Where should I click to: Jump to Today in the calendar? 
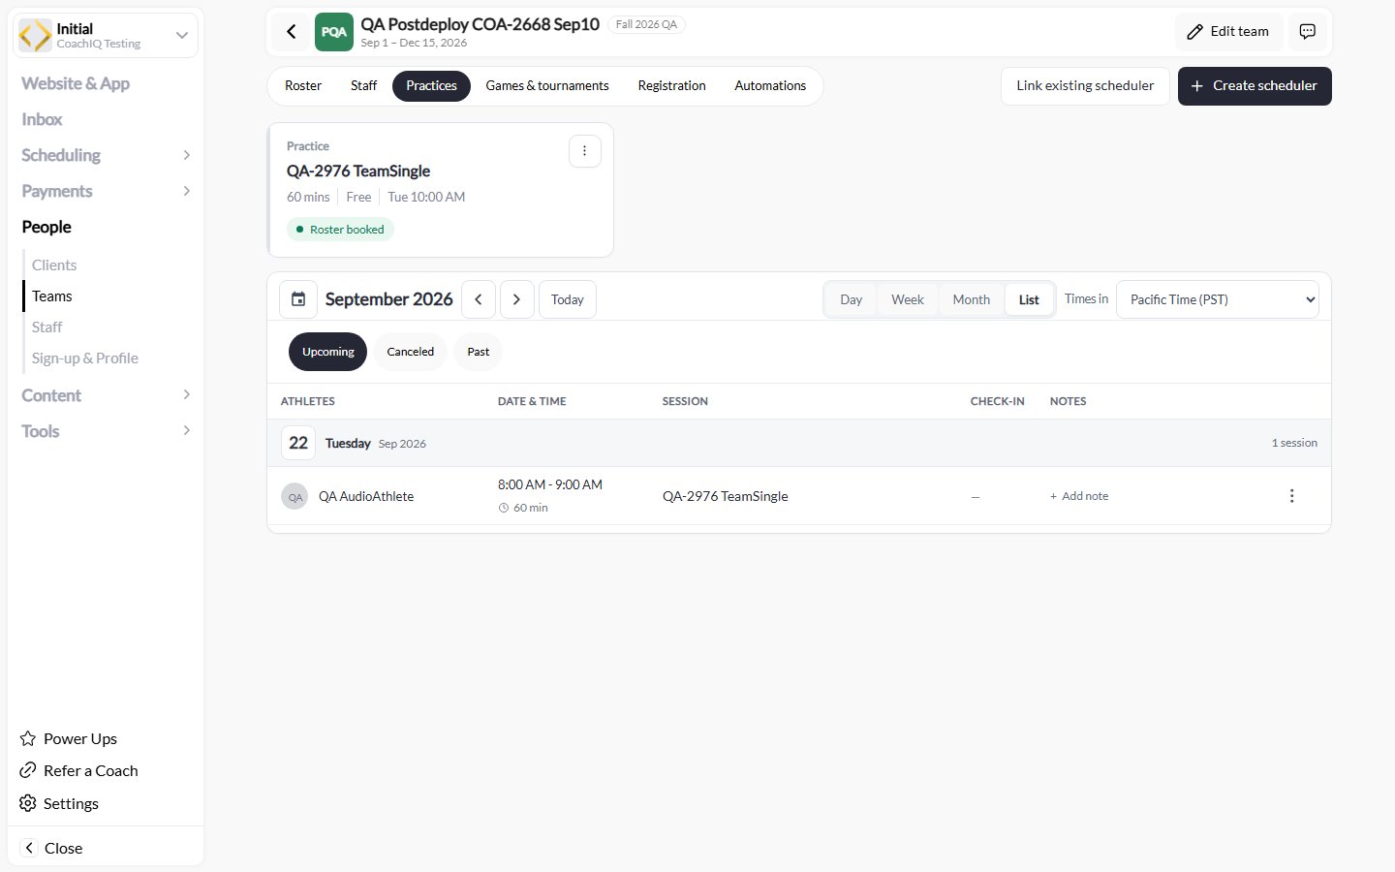coord(568,299)
